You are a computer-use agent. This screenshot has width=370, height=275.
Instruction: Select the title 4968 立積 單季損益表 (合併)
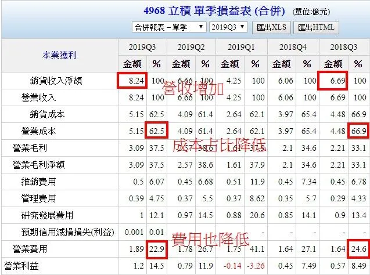pos(214,11)
